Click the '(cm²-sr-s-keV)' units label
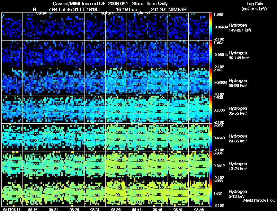 (255, 9)
